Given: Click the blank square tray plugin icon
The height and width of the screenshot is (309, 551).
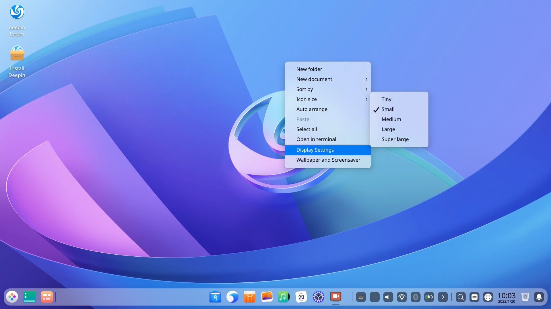Looking at the screenshot, I should 375,297.
